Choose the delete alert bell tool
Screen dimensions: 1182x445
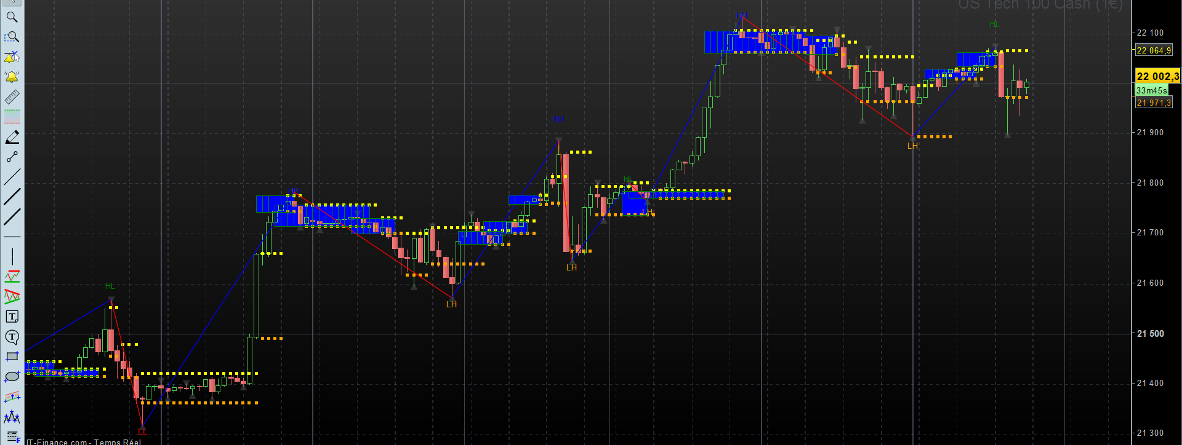tap(12, 57)
